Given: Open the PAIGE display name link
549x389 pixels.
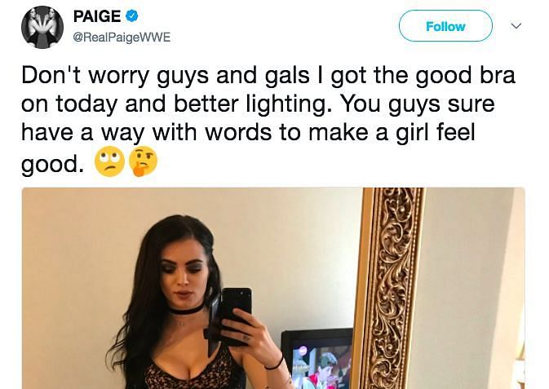Looking at the screenshot, I should 97,16.
